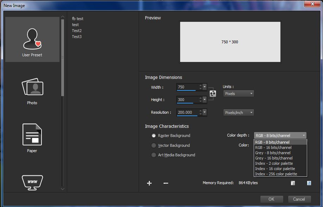Viewport: 323px width, 207px height.
Task: Swap the width and height values
Action: coord(213,93)
